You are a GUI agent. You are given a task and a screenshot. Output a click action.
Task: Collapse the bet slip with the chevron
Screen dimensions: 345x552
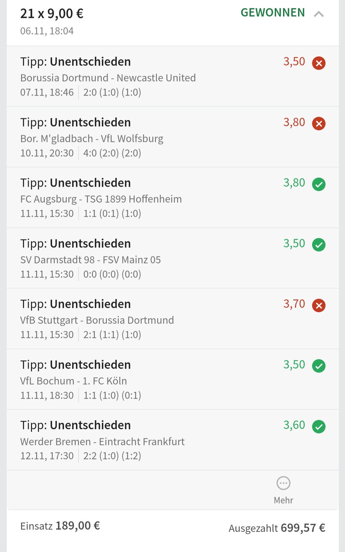(318, 14)
